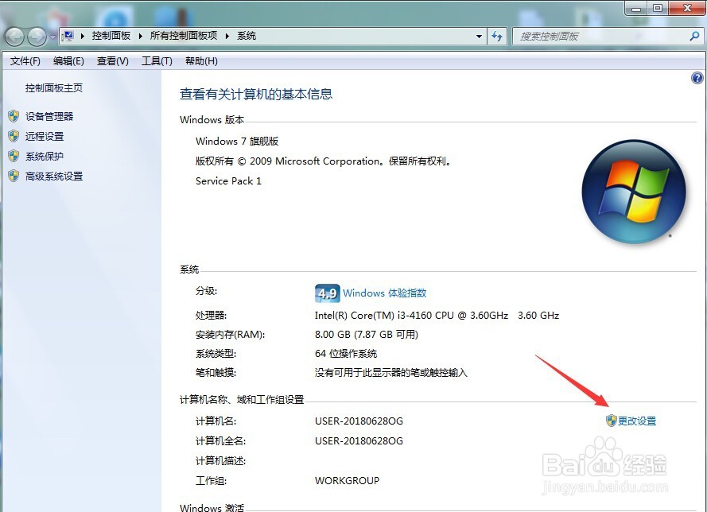Click the Service Pack 1 text
Image resolution: width=707 pixels, height=512 pixels.
tap(228, 180)
